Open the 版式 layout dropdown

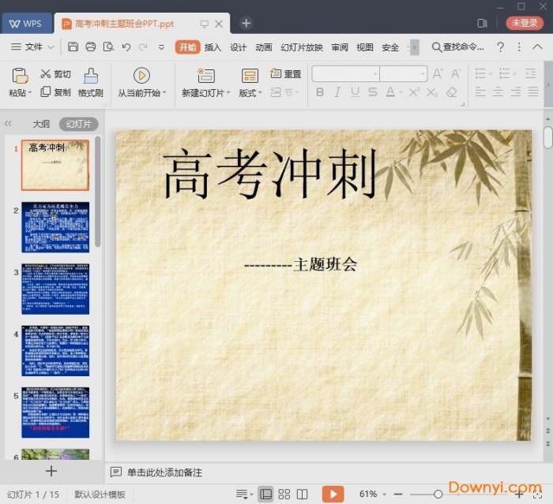[x=250, y=93]
